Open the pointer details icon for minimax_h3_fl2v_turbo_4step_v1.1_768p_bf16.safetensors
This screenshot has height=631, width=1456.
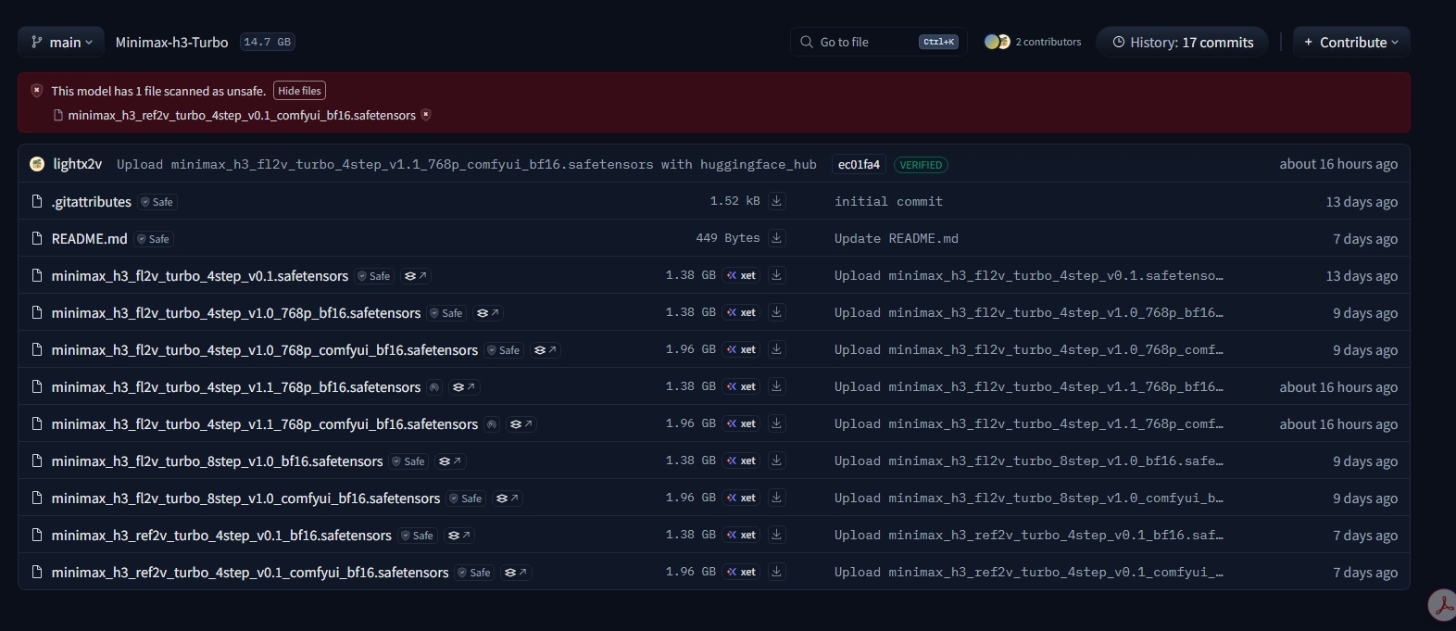point(462,387)
